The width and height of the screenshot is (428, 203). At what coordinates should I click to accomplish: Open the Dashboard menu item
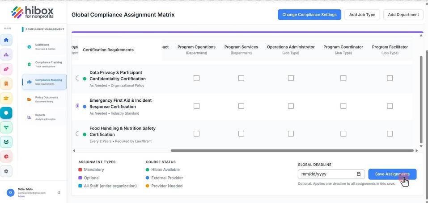coord(44,46)
